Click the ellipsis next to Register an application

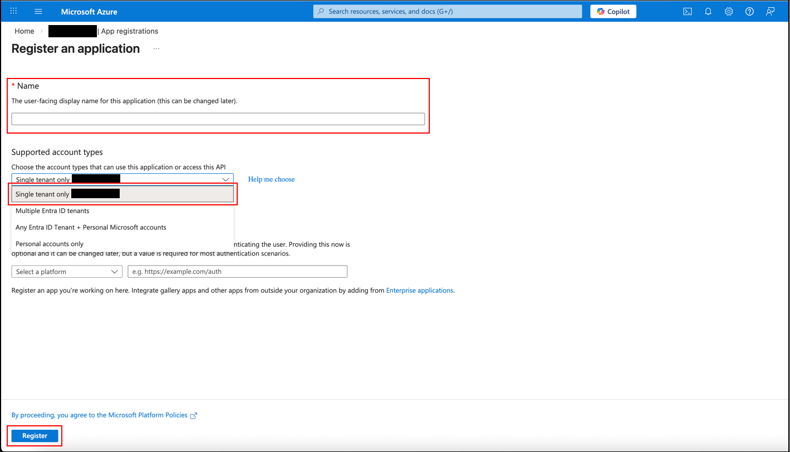click(x=156, y=49)
